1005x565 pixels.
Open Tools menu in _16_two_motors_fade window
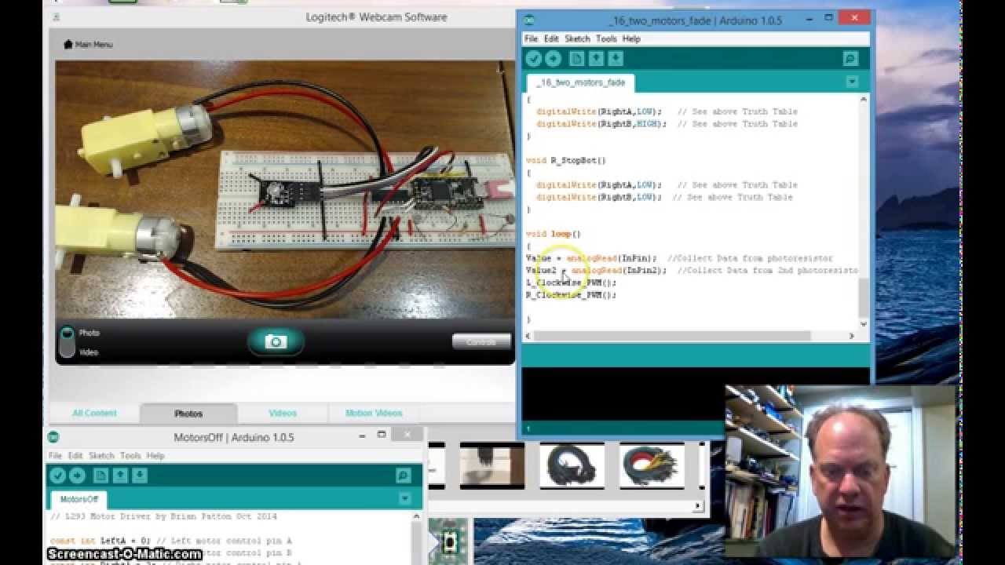coord(606,38)
